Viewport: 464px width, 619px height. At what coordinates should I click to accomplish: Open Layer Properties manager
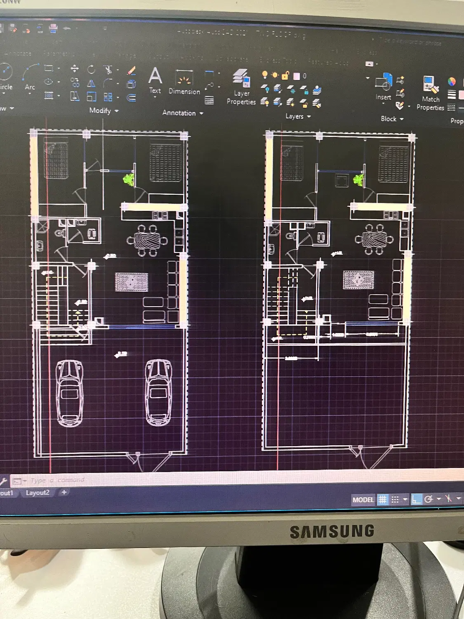point(241,87)
